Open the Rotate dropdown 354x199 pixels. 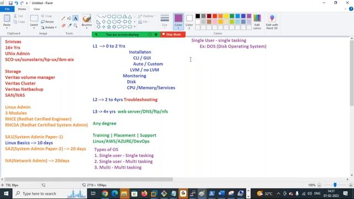(49, 27)
